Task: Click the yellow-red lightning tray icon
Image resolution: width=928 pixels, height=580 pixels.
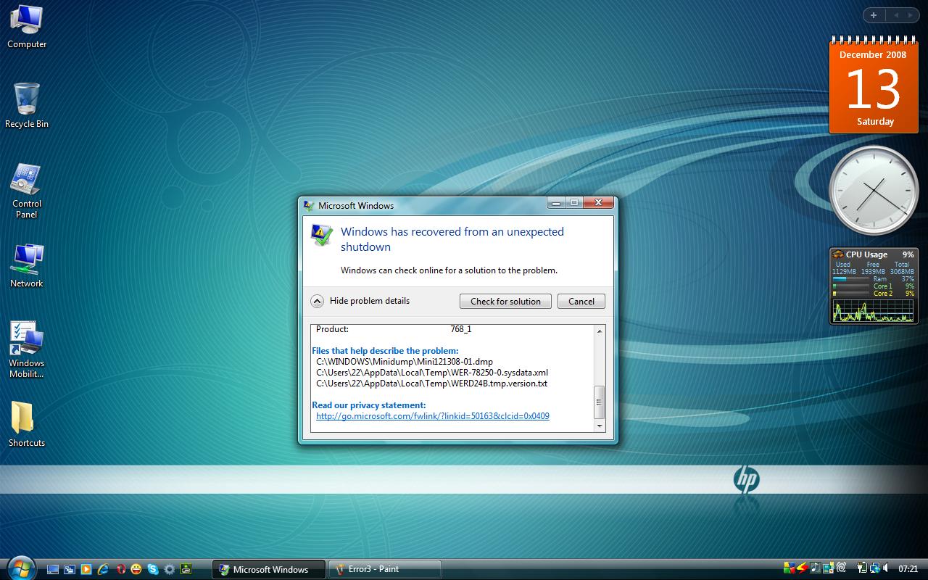Action: [x=803, y=568]
